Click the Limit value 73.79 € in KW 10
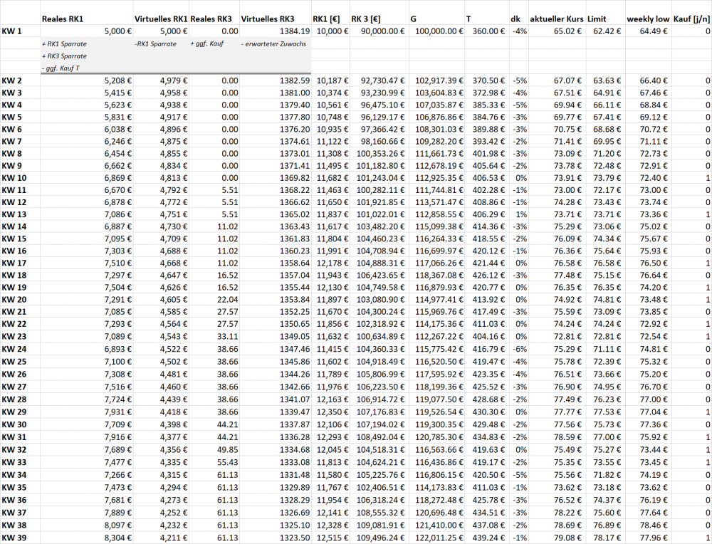This screenshot has width=712, height=544. point(607,178)
